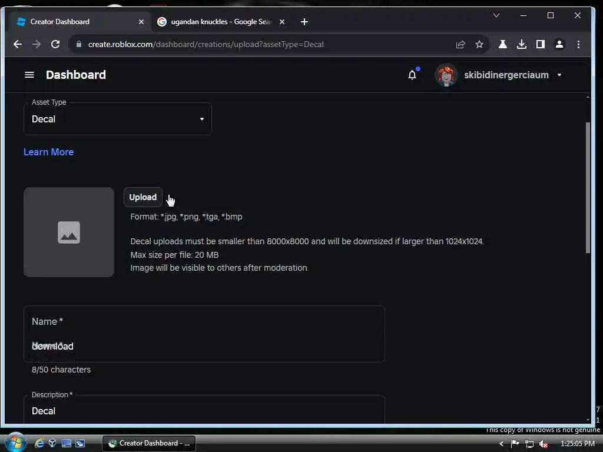Open the Asset Type Decal dropdown
This screenshot has width=603, height=452.
point(118,119)
